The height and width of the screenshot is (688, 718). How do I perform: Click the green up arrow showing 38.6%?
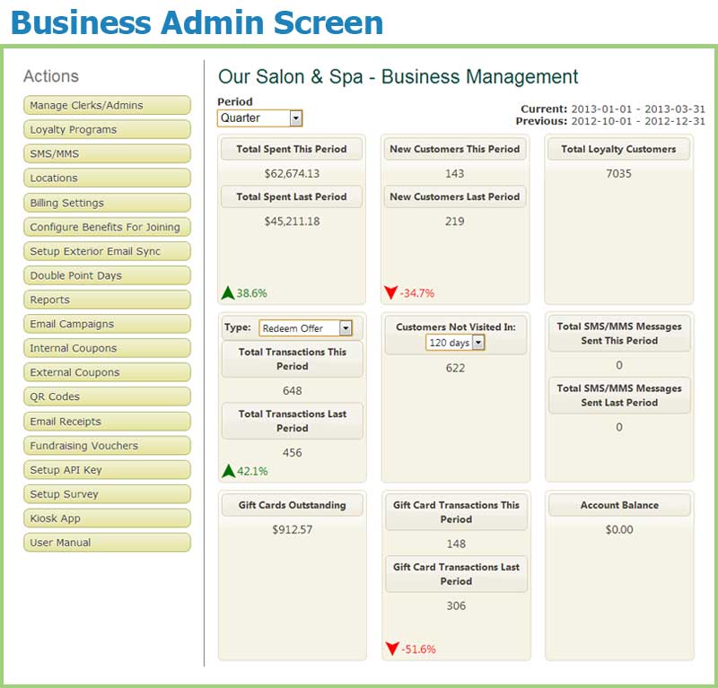pyautogui.click(x=228, y=292)
